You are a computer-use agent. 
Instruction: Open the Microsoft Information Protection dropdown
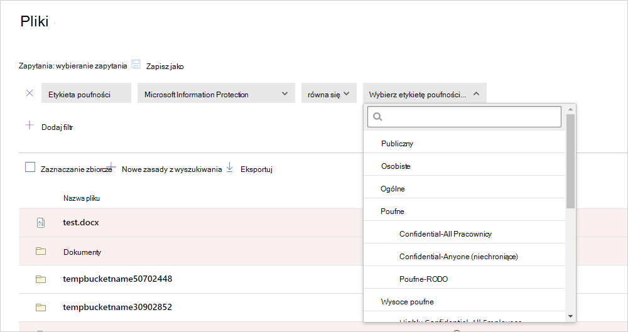216,93
